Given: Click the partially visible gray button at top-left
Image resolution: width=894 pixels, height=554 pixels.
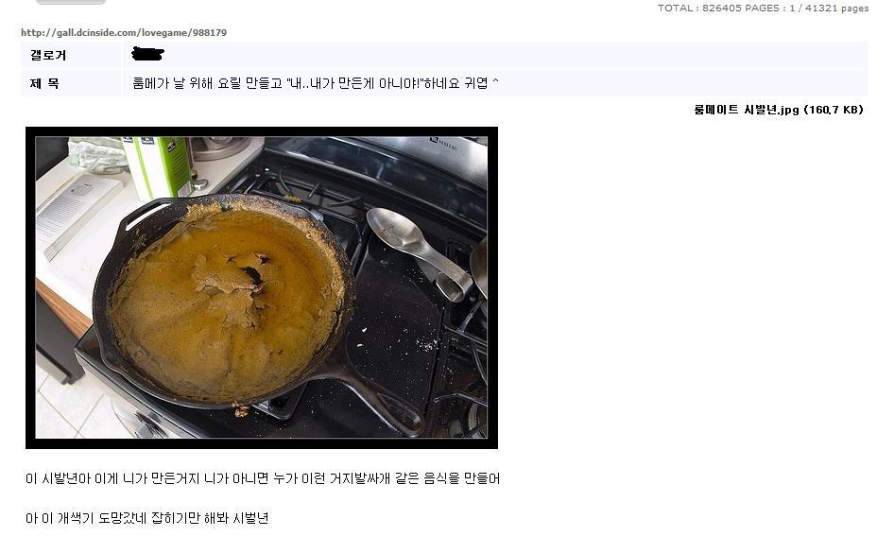Looking at the screenshot, I should (x=71, y=2).
